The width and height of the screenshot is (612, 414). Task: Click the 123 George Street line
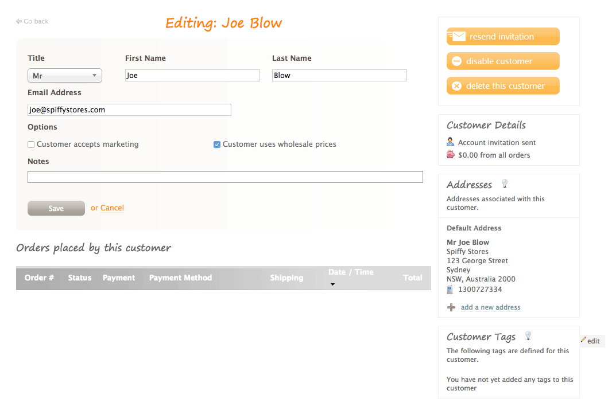point(477,261)
